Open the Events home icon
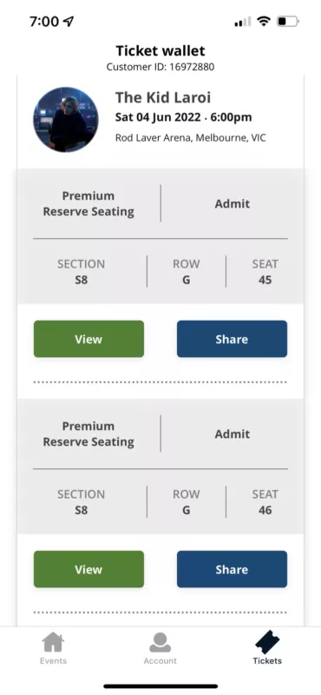321x695 pixels. click(53, 642)
